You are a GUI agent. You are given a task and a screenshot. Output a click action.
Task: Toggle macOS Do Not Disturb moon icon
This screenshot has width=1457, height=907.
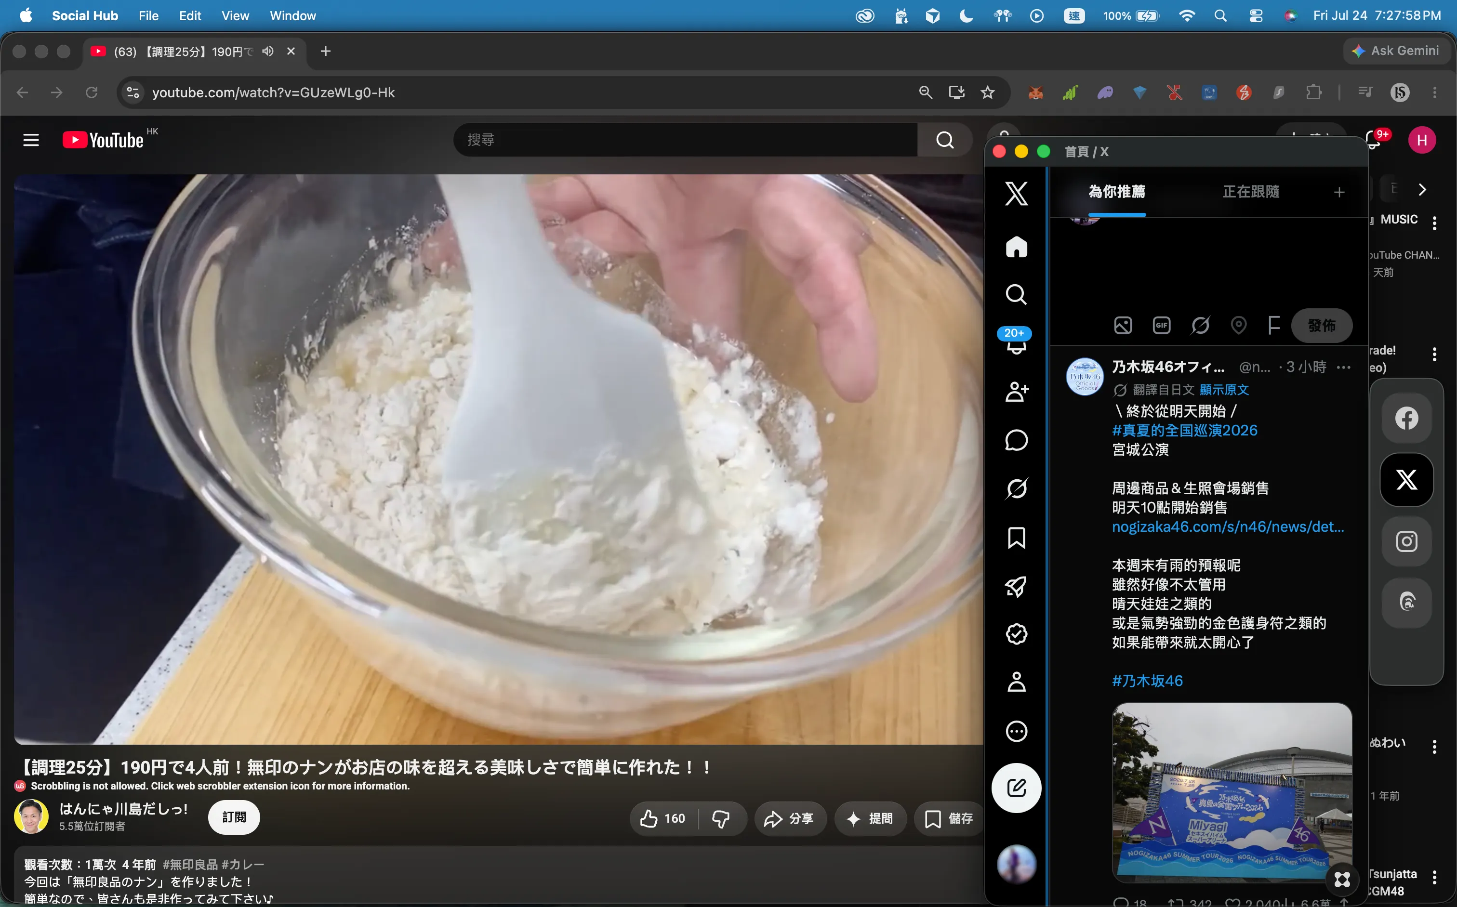966,15
